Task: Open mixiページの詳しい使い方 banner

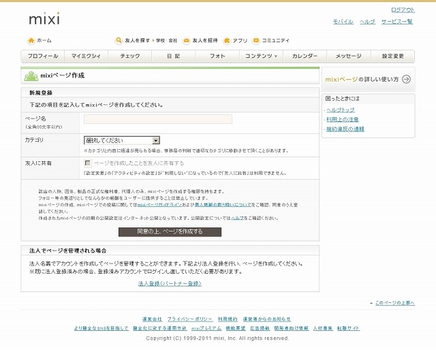Action: click(x=368, y=79)
